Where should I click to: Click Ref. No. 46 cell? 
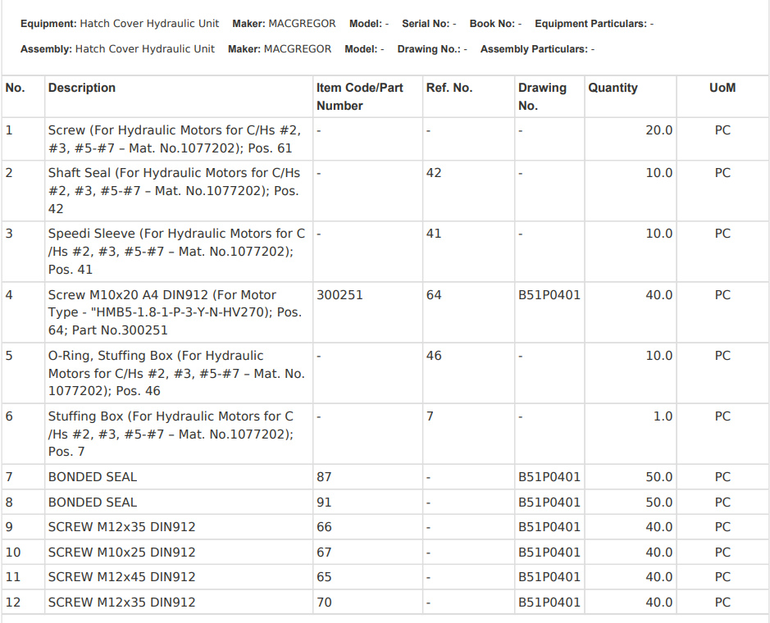pos(434,356)
